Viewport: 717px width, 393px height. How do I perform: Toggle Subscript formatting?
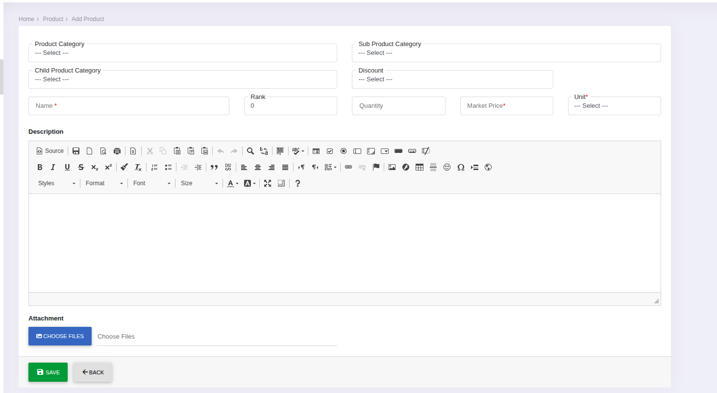[95, 167]
